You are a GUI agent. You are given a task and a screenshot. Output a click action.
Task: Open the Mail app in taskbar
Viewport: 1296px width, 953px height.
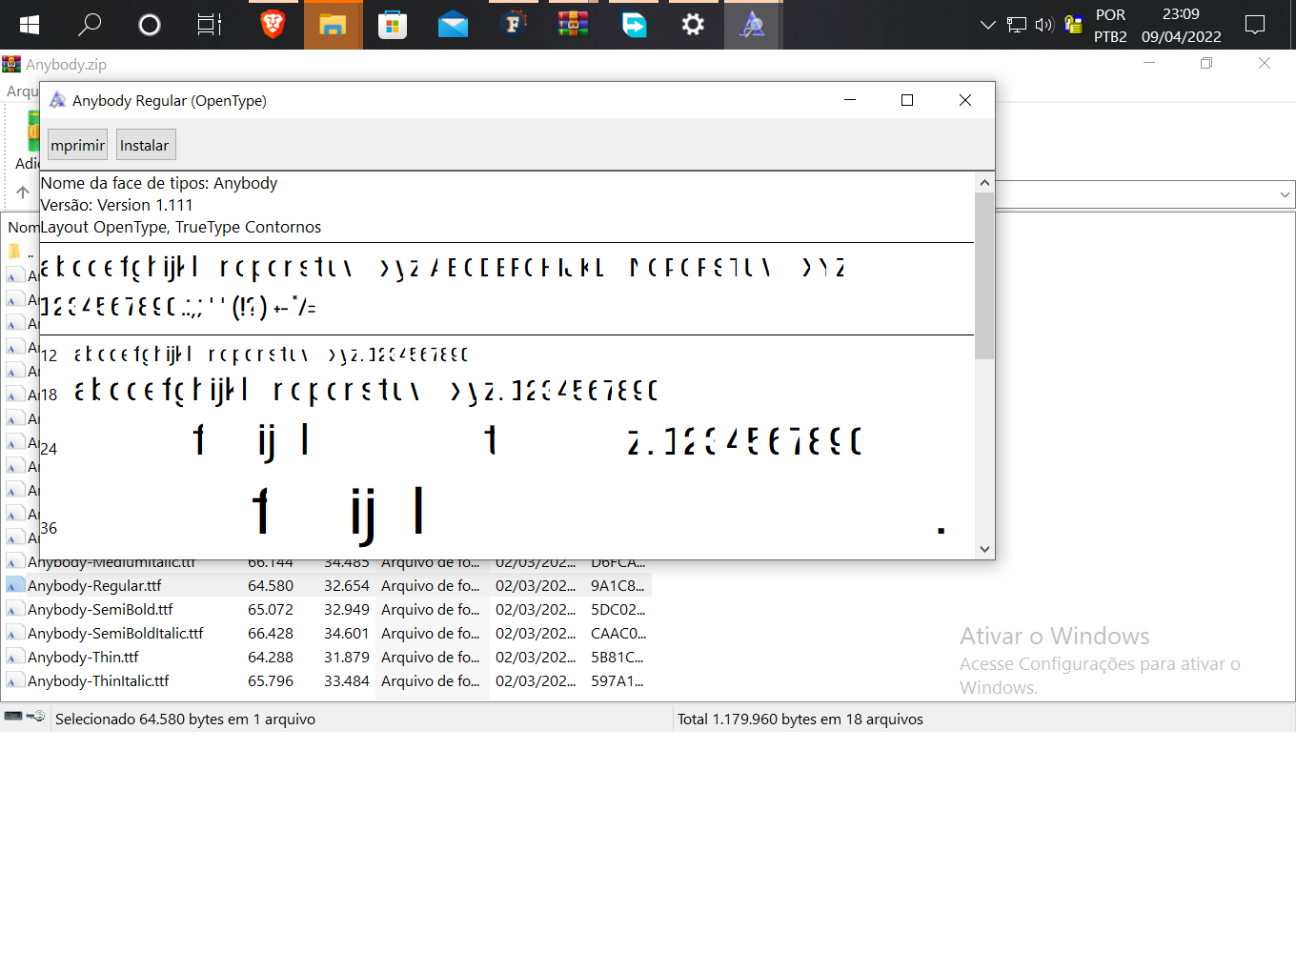[x=453, y=25]
